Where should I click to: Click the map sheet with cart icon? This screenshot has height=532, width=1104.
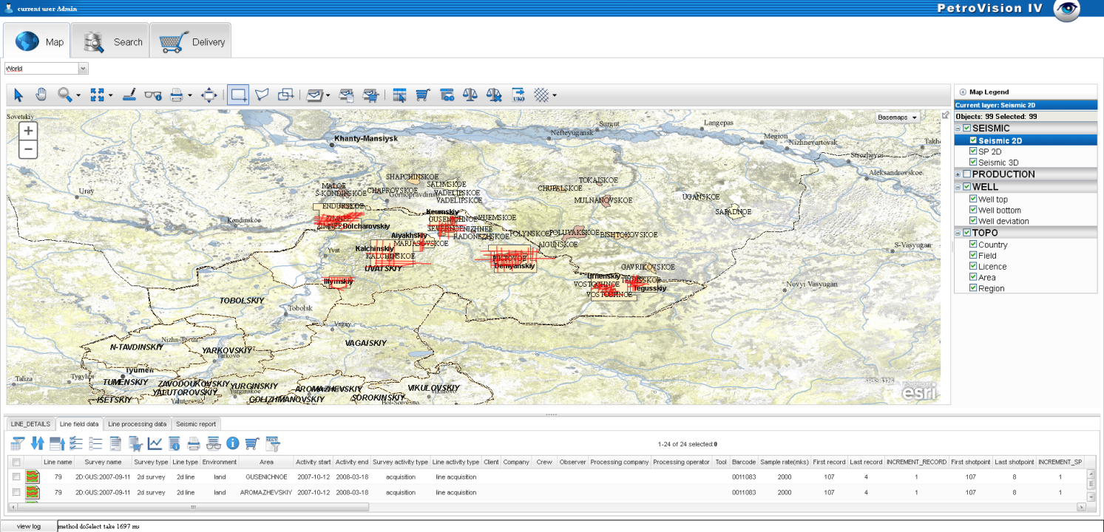(x=371, y=95)
